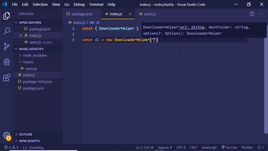Open the Edit menu

tap(25, 5)
